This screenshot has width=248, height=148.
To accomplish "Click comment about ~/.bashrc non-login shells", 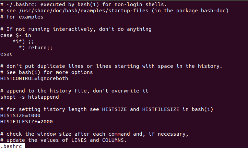I will pos(83,4).
